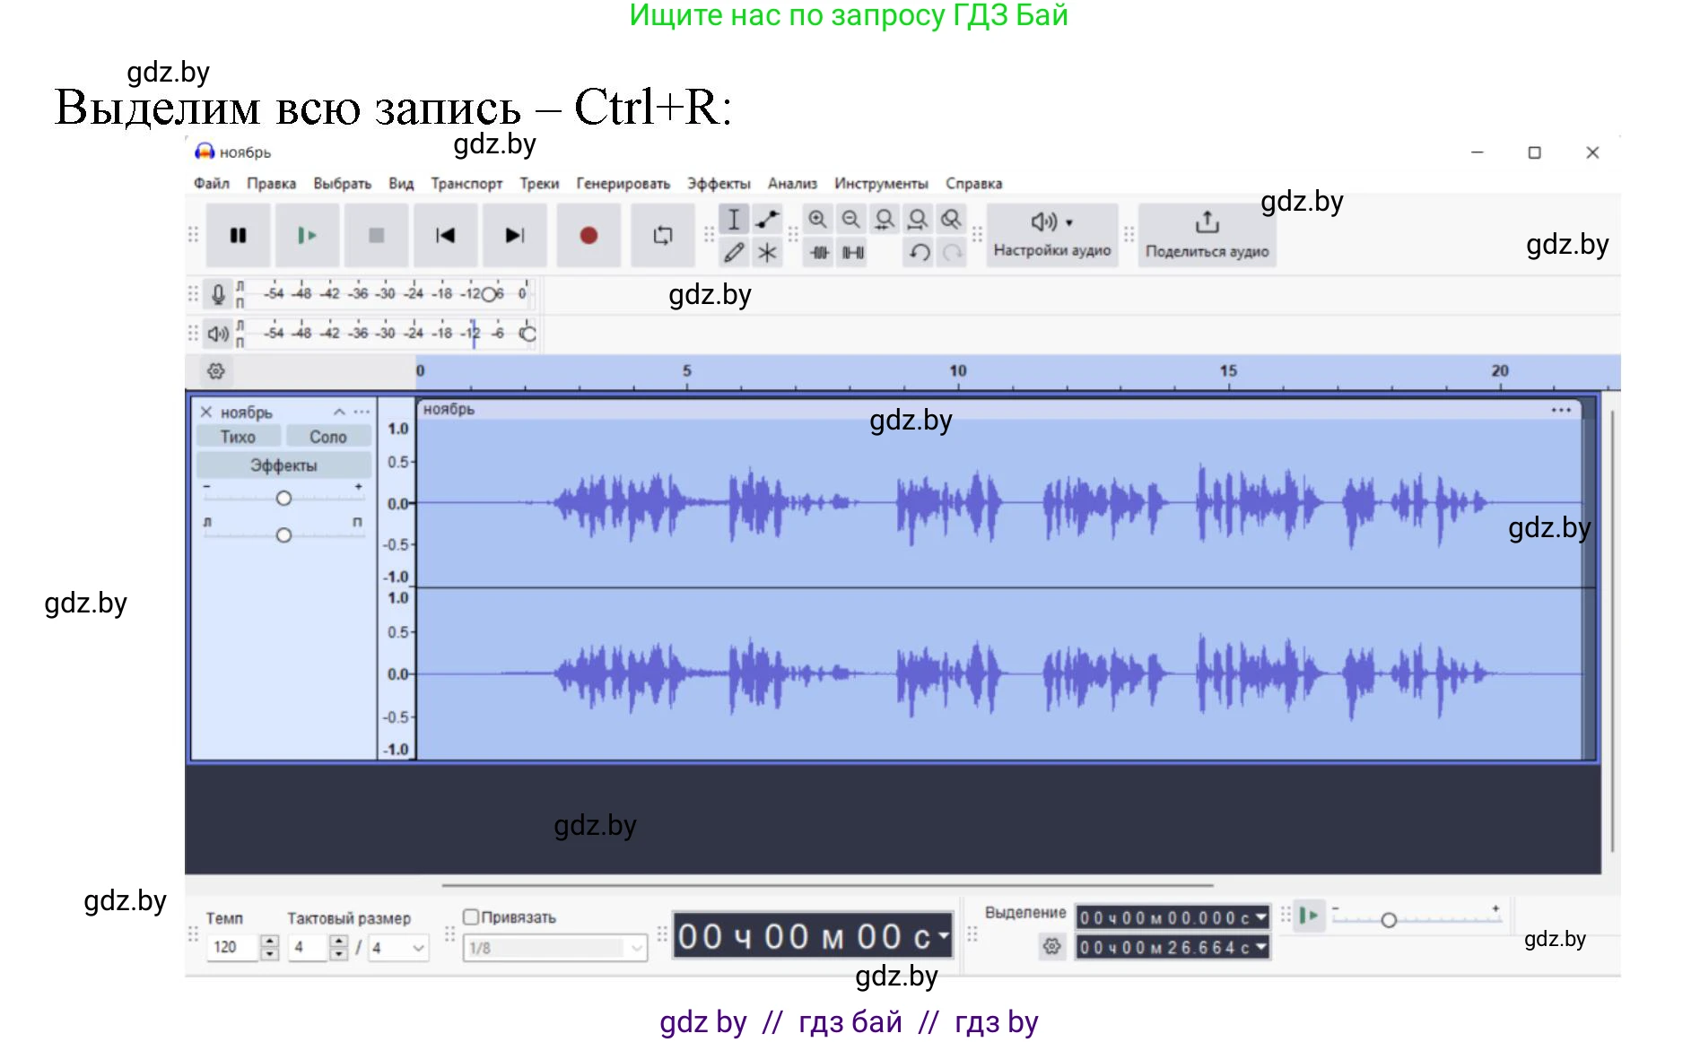
Task: Toggle the Loop playback button
Action: pos(662,236)
